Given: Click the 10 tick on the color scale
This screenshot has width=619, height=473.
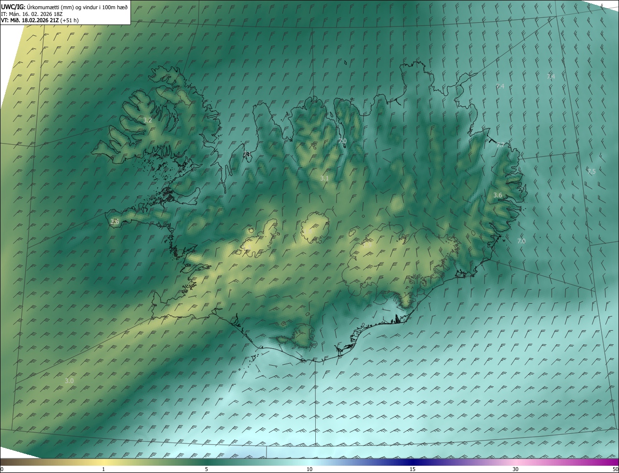Looking at the screenshot, I should coord(309,470).
